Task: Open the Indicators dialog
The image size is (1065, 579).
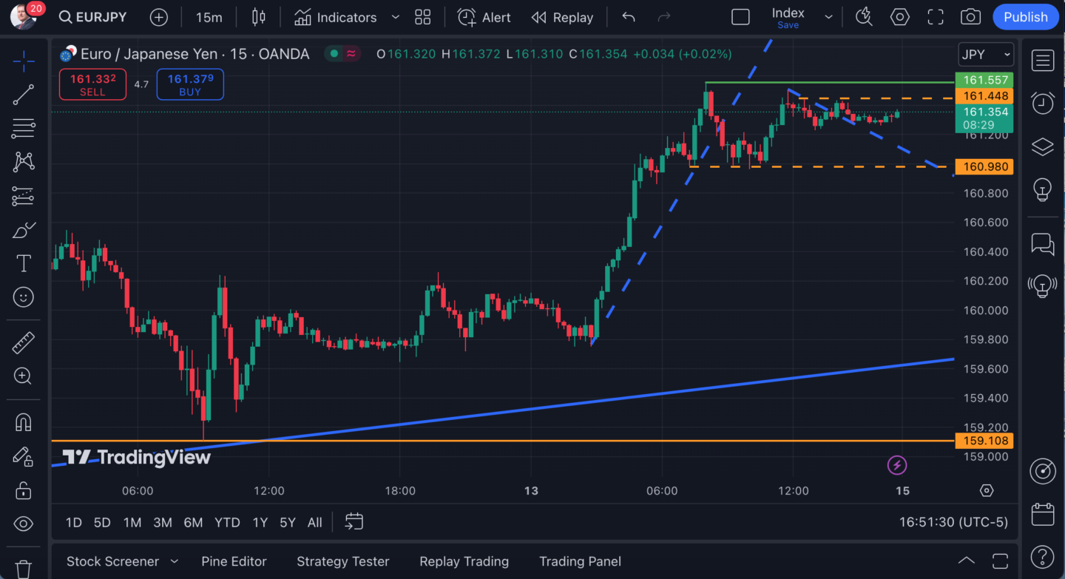Action: pos(336,17)
